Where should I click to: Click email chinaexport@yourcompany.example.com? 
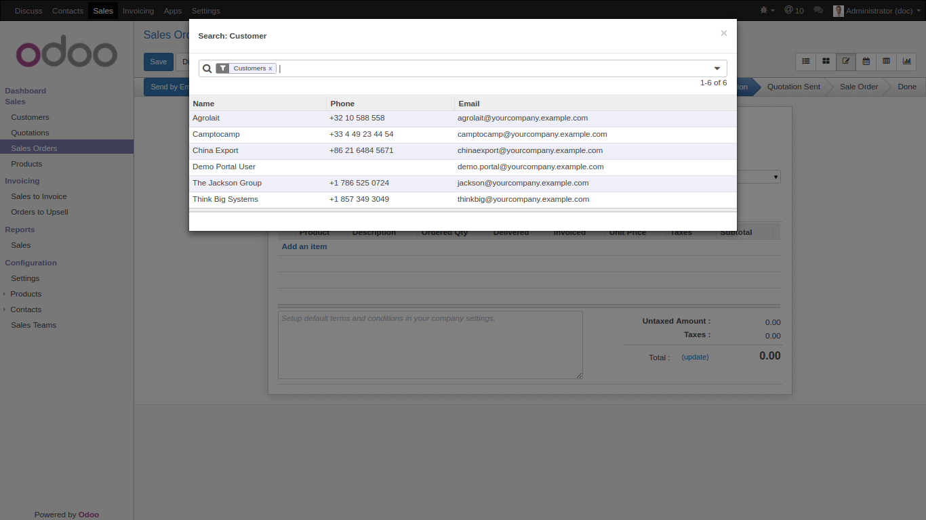click(x=530, y=150)
